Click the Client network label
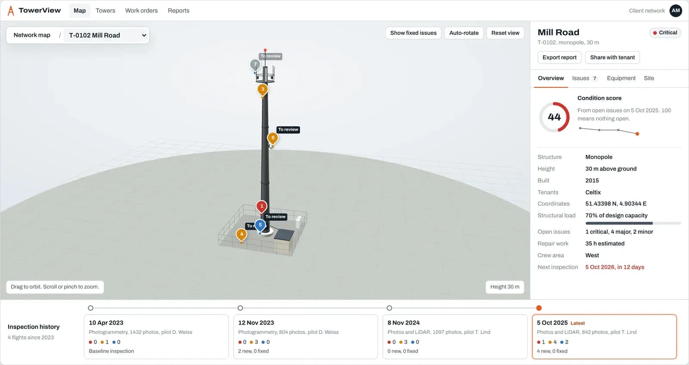 click(646, 11)
